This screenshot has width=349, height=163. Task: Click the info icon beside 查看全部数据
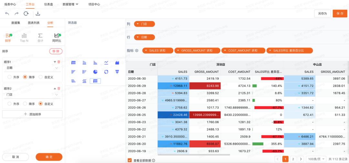[153, 160]
